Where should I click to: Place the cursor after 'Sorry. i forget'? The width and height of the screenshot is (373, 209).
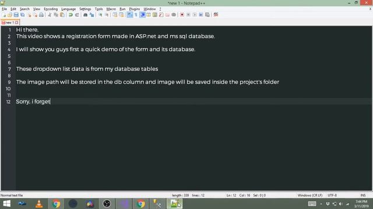click(x=51, y=102)
